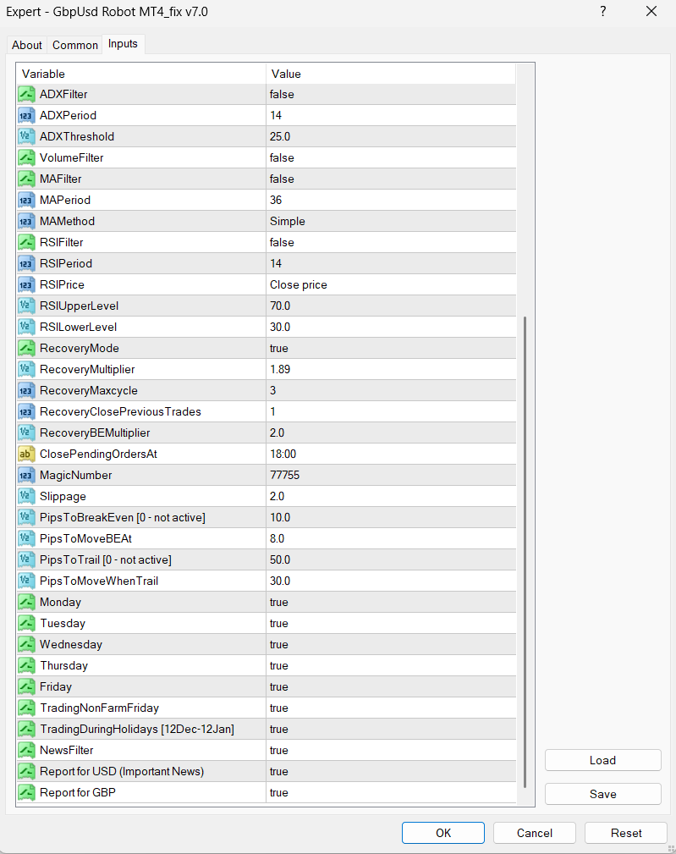Click the double-type icon beside RSILowerLevel
Screen dimensions: 676x854
[26, 328]
